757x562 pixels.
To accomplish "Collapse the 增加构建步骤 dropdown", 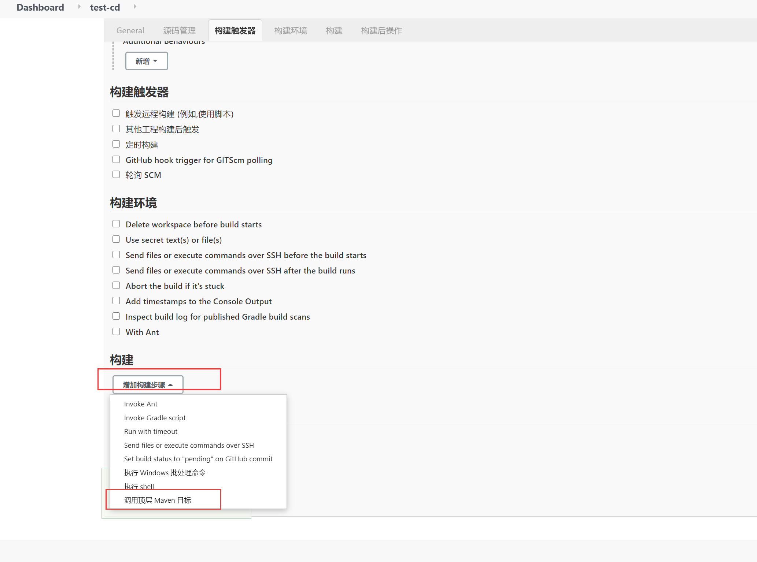I will coord(148,385).
